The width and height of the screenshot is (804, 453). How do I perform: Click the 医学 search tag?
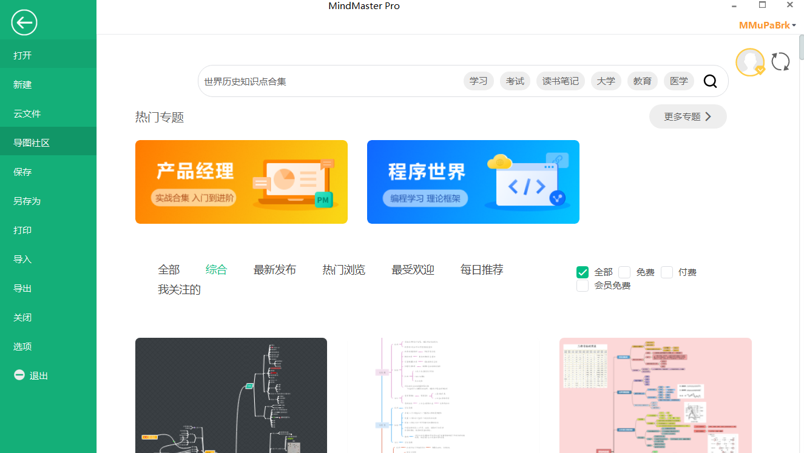coord(679,81)
